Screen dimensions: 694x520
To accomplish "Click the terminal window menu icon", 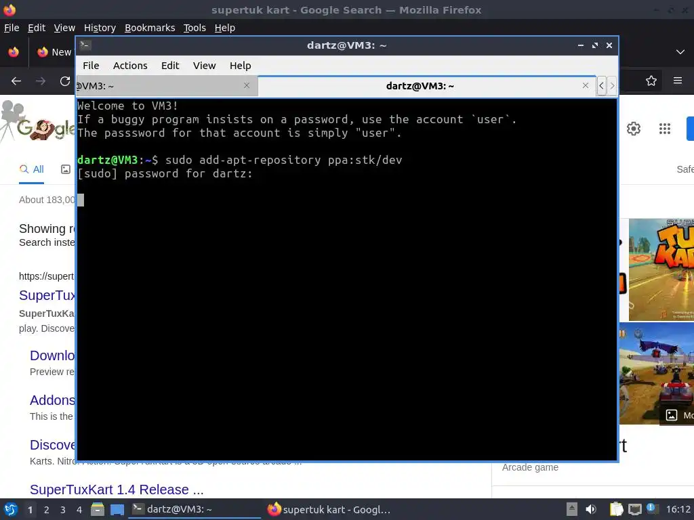I will pyautogui.click(x=85, y=45).
